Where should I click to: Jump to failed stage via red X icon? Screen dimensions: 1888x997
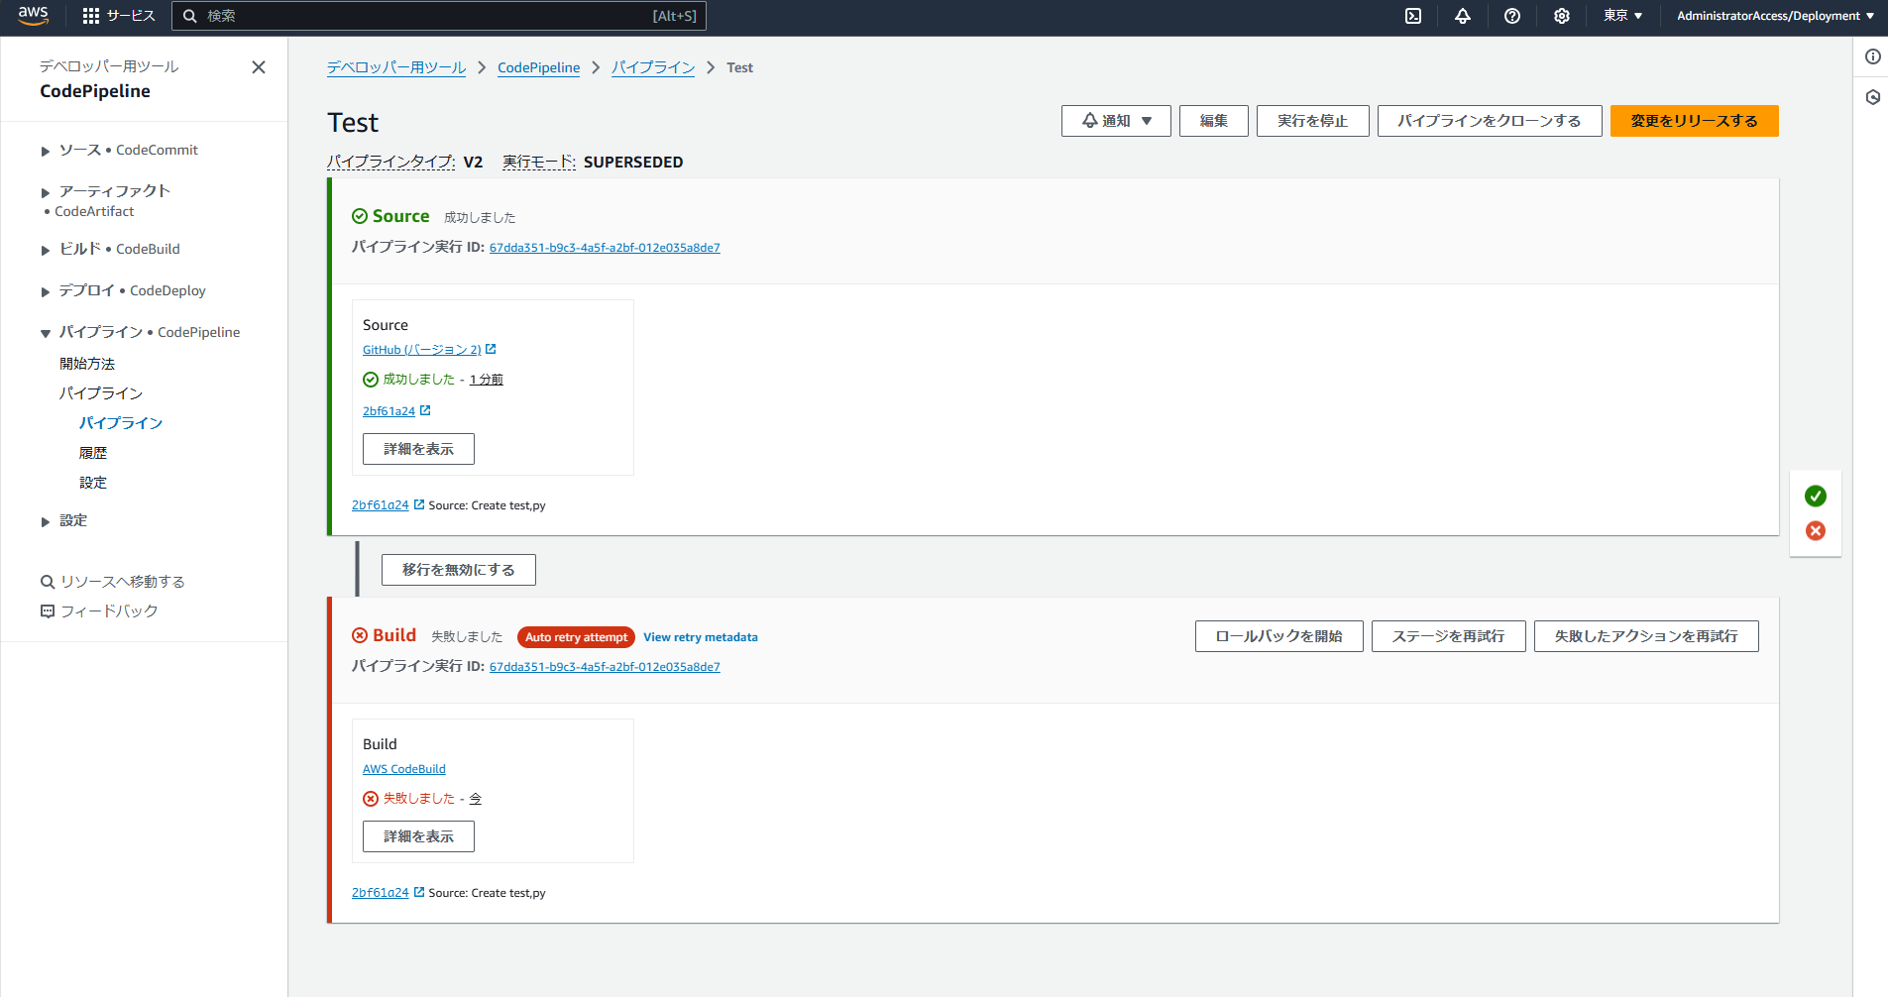[1816, 530]
